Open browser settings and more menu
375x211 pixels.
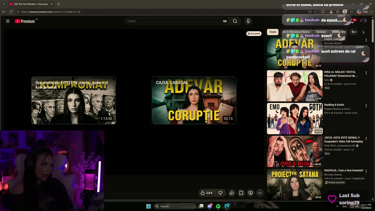(352, 12)
